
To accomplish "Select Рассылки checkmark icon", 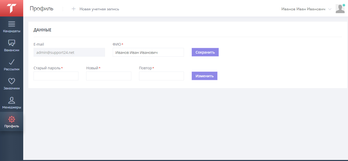I will [12, 62].
